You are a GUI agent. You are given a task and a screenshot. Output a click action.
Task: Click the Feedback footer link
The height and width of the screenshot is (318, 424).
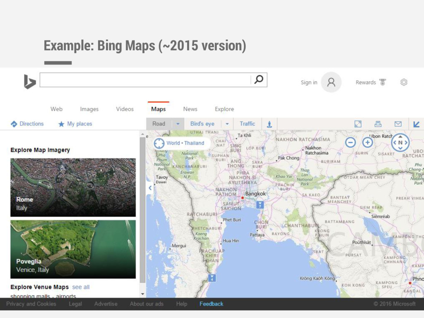point(211,304)
